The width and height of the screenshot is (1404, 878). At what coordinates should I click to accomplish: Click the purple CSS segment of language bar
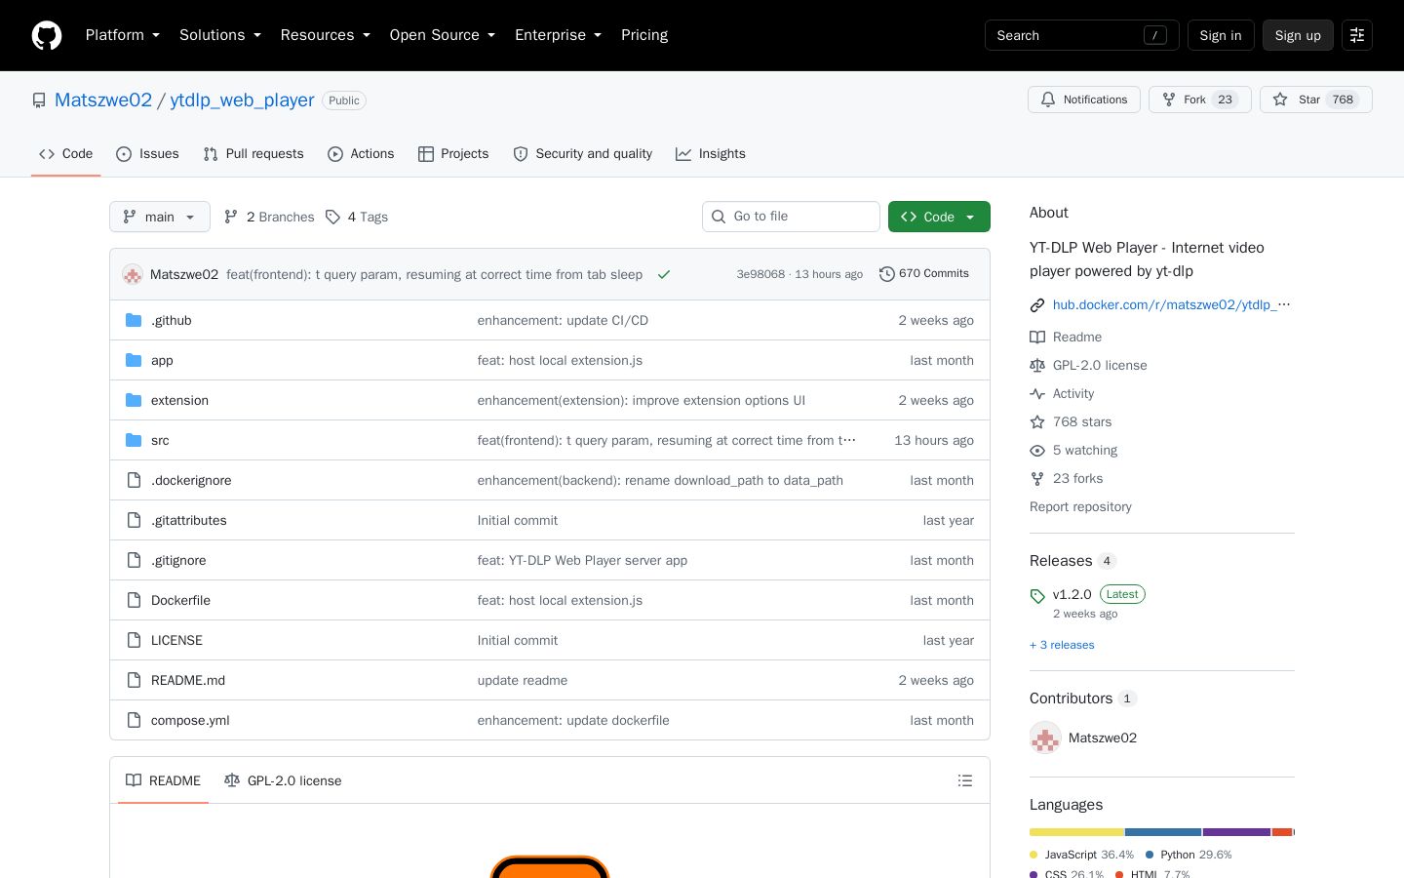[1236, 832]
